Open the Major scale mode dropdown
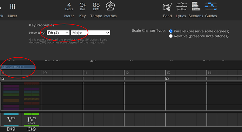Image resolution: width=242 pixels, height=132 pixels. tap(90, 33)
